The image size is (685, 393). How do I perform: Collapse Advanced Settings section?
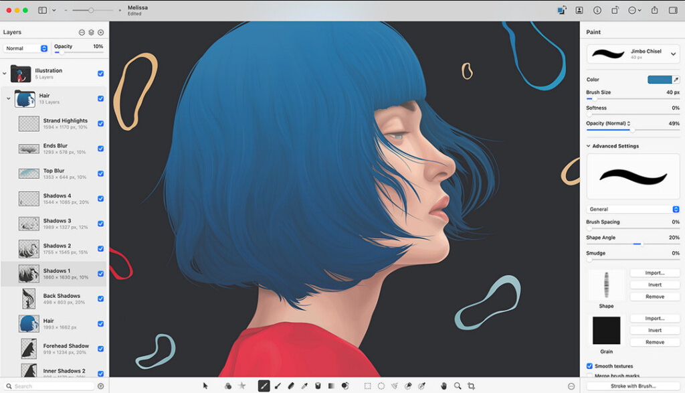coord(589,146)
